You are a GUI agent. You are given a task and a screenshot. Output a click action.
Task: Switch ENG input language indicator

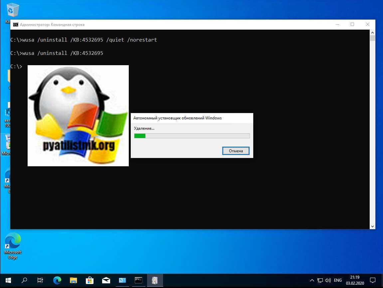tap(338, 280)
